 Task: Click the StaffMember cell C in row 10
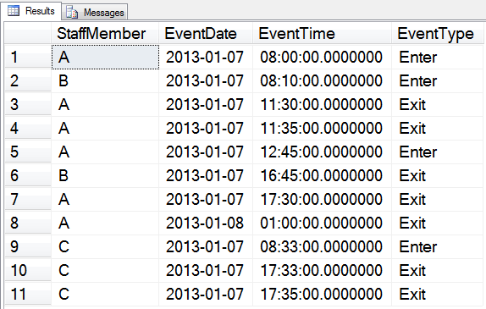pyautogui.click(x=105, y=270)
